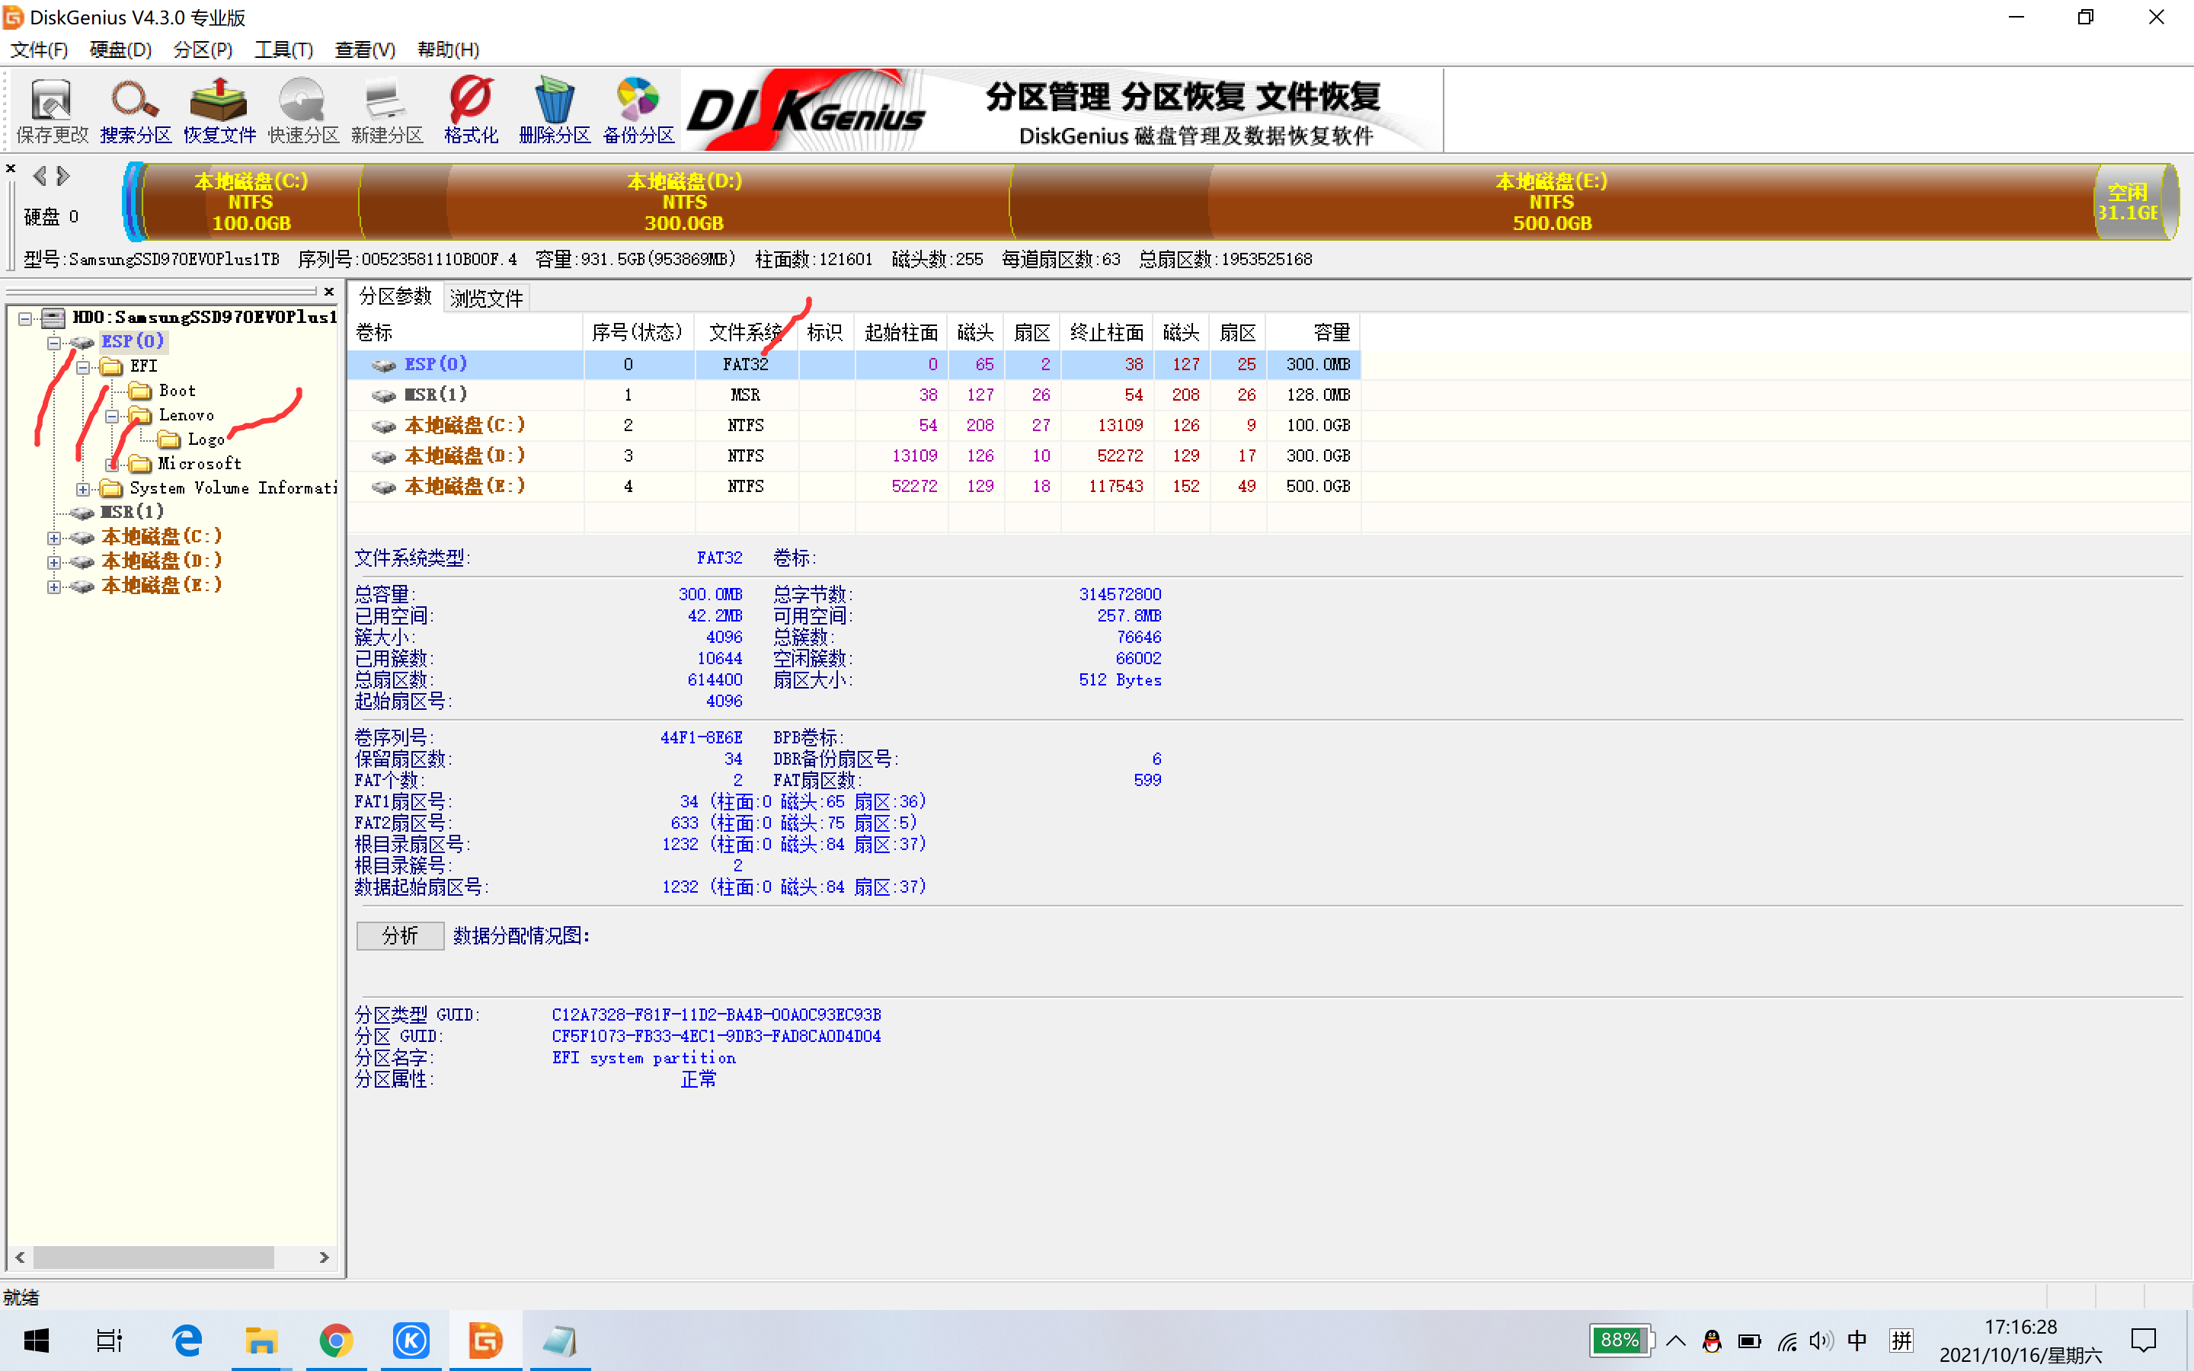Collapse the ESP(0) tree node
Viewport: 2194px width, 1371px height.
[x=54, y=343]
